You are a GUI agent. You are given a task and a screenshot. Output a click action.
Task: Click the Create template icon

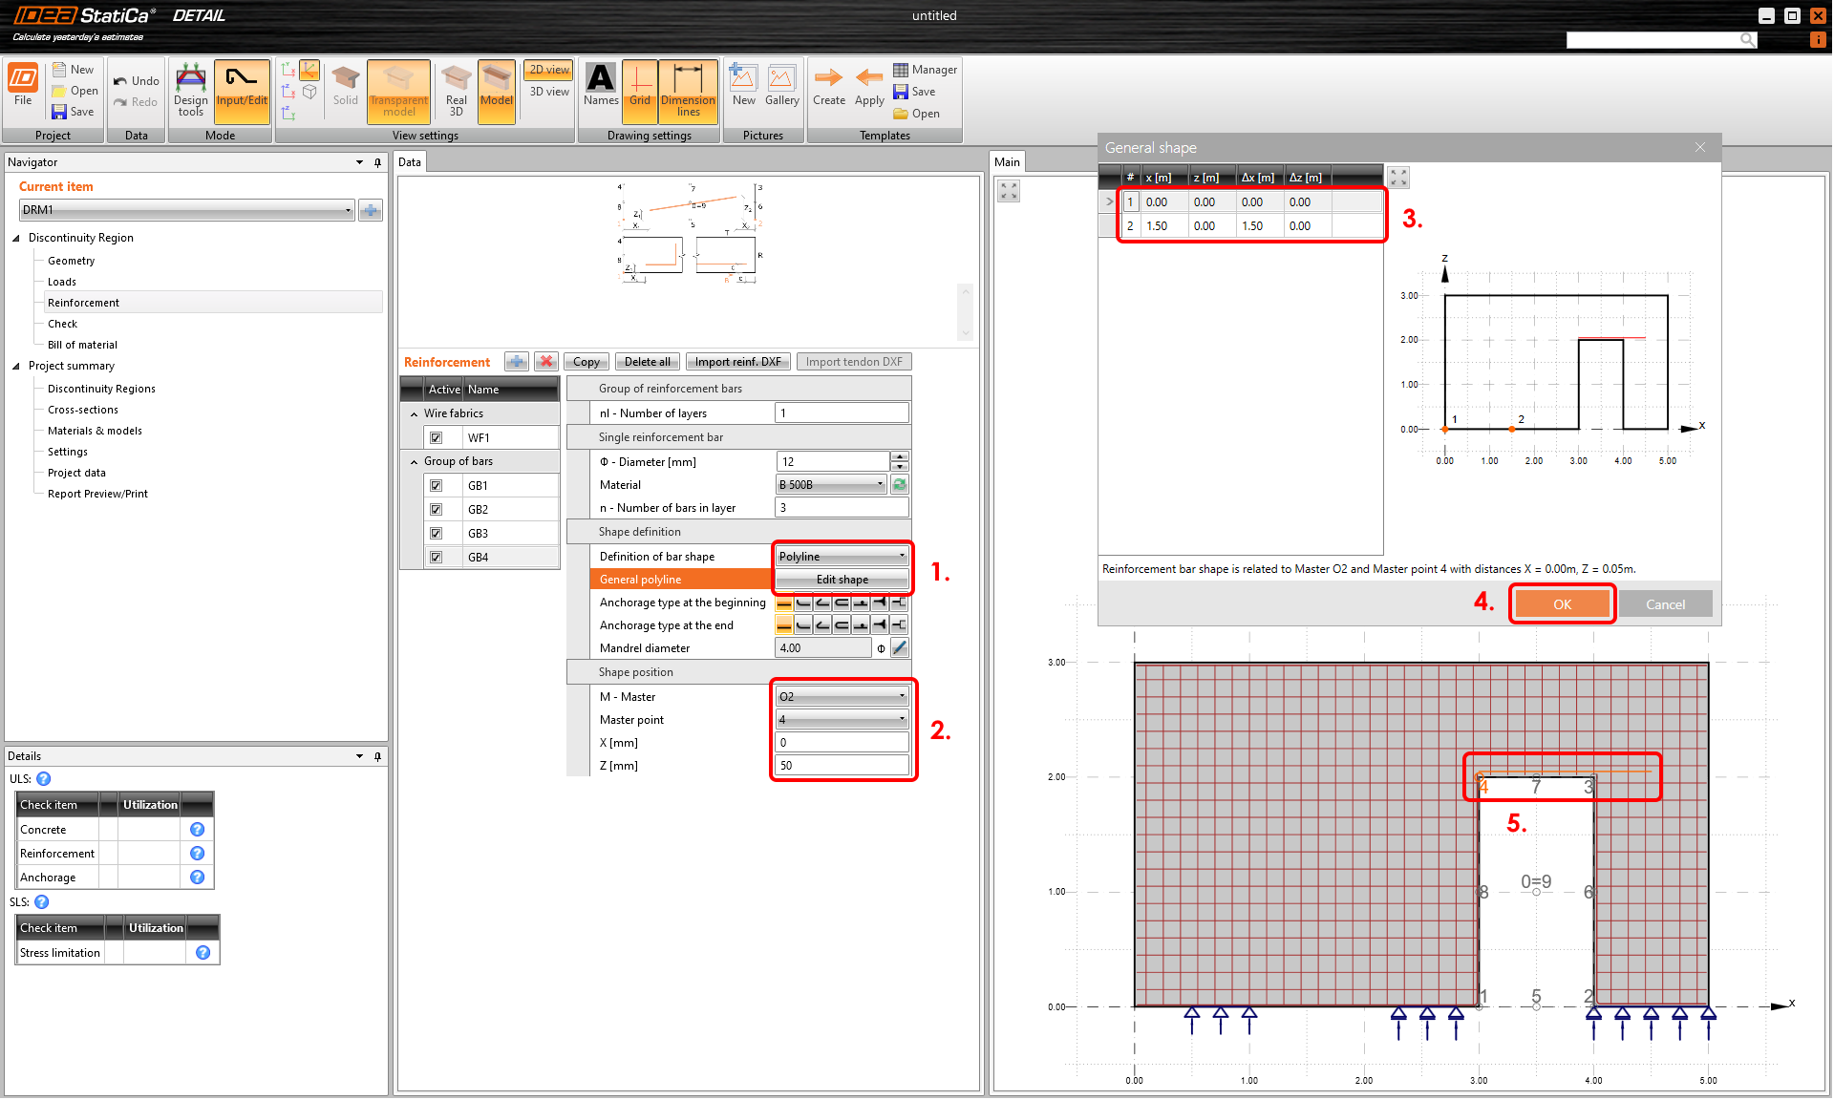tap(828, 86)
